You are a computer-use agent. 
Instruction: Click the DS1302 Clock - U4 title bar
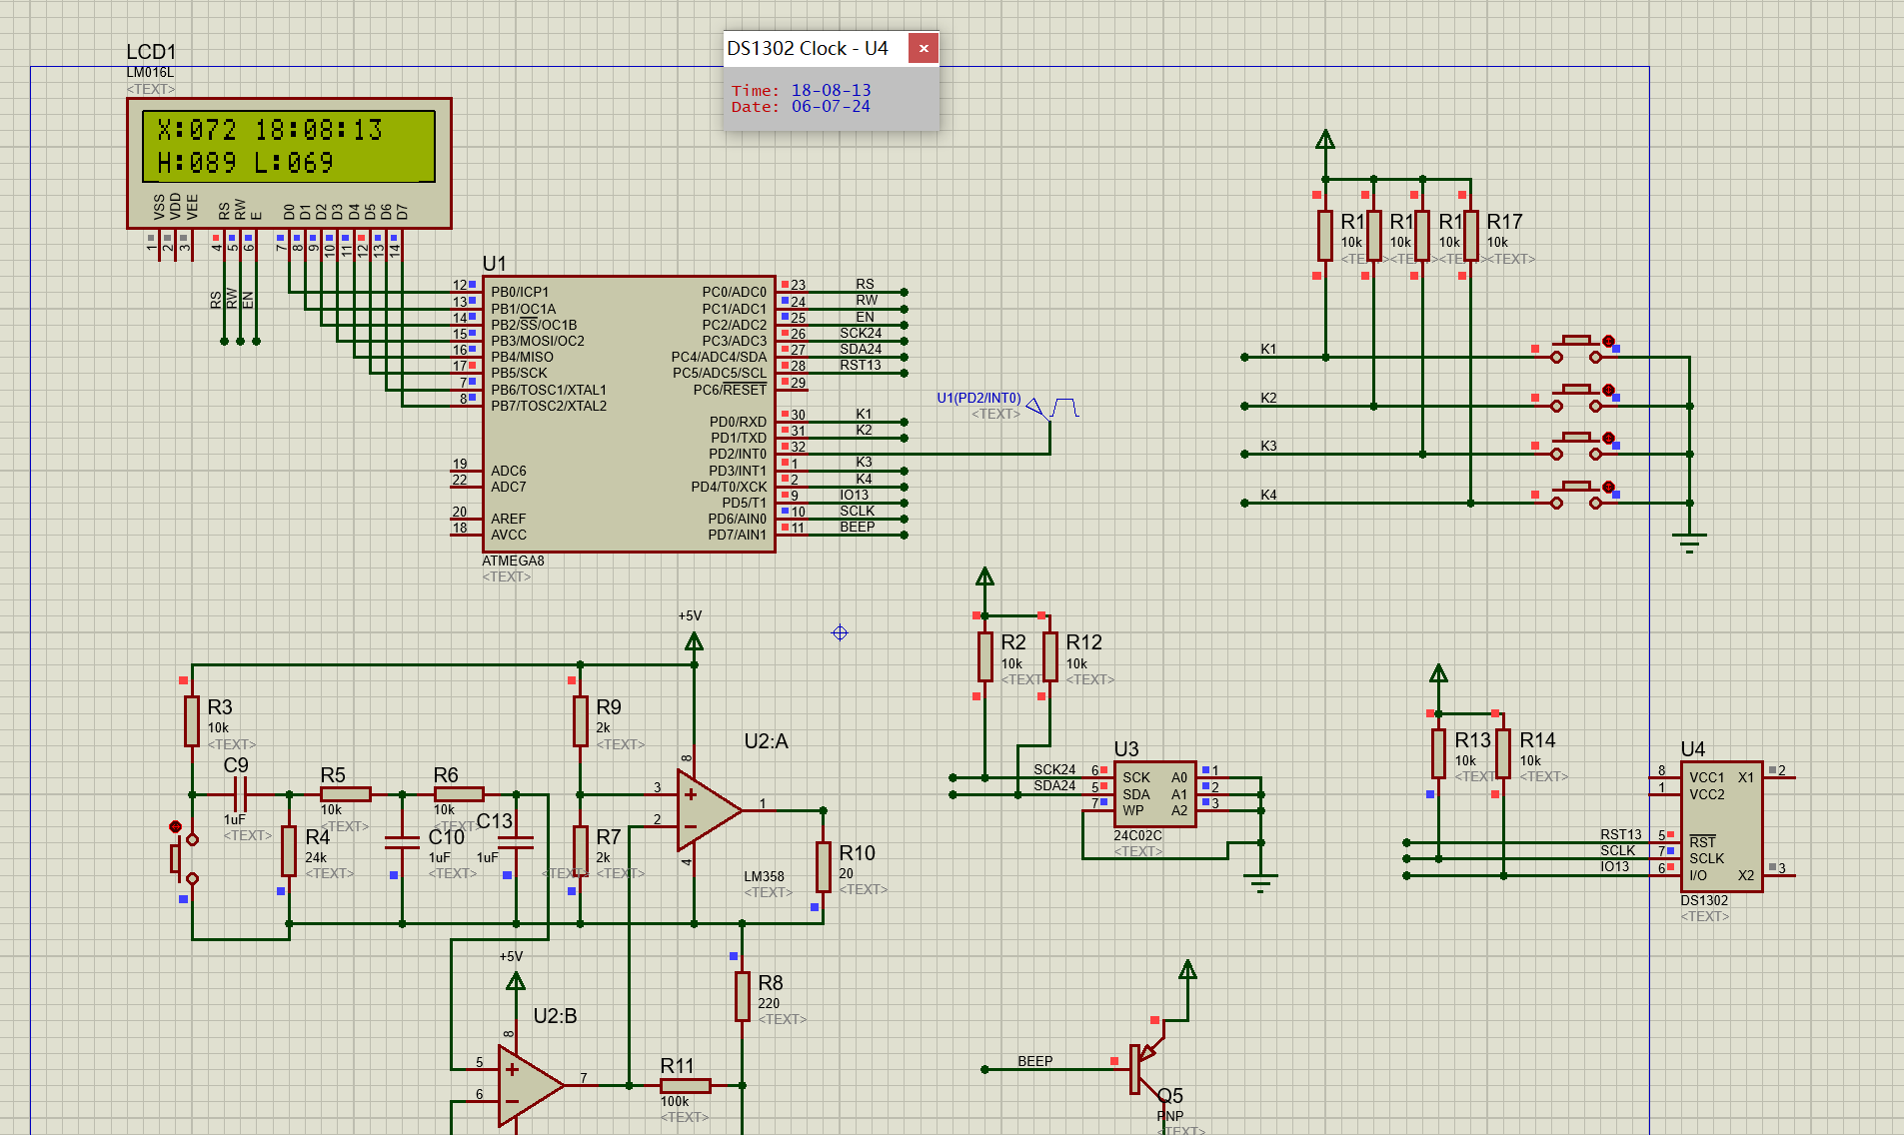[816, 48]
